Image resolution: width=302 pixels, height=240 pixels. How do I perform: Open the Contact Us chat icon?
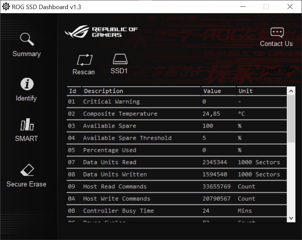(x=277, y=32)
